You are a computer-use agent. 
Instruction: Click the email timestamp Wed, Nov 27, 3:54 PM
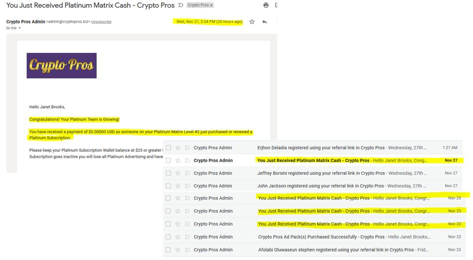[x=209, y=22]
